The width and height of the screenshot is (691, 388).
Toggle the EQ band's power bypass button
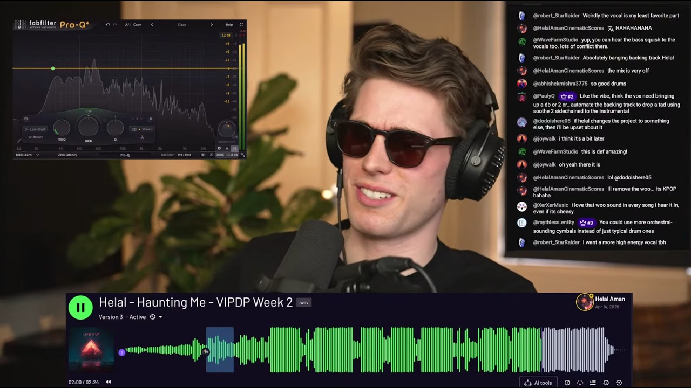25,119
